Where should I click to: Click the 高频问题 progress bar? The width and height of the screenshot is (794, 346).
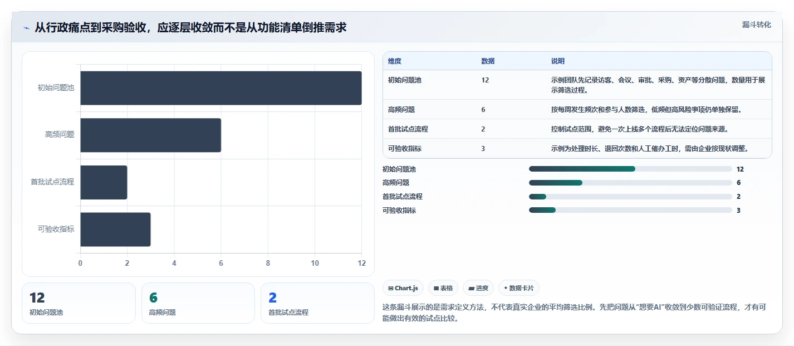click(630, 183)
